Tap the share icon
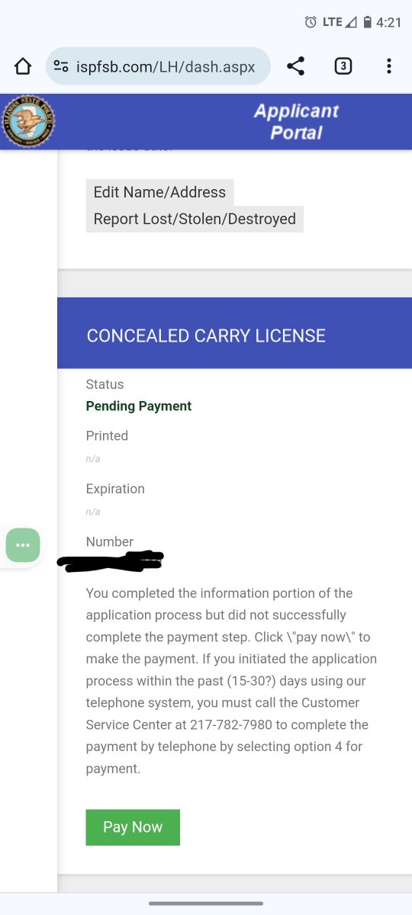This screenshot has width=412, height=915. [x=296, y=66]
